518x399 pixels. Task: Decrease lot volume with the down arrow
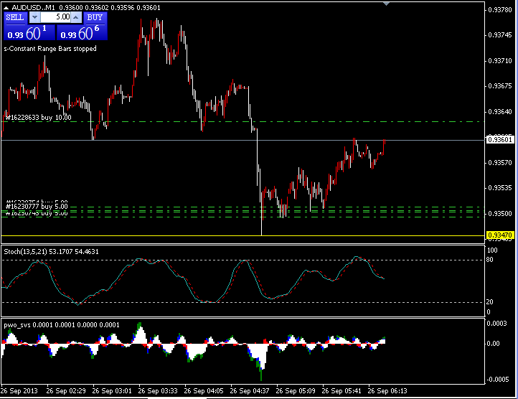coord(34,17)
